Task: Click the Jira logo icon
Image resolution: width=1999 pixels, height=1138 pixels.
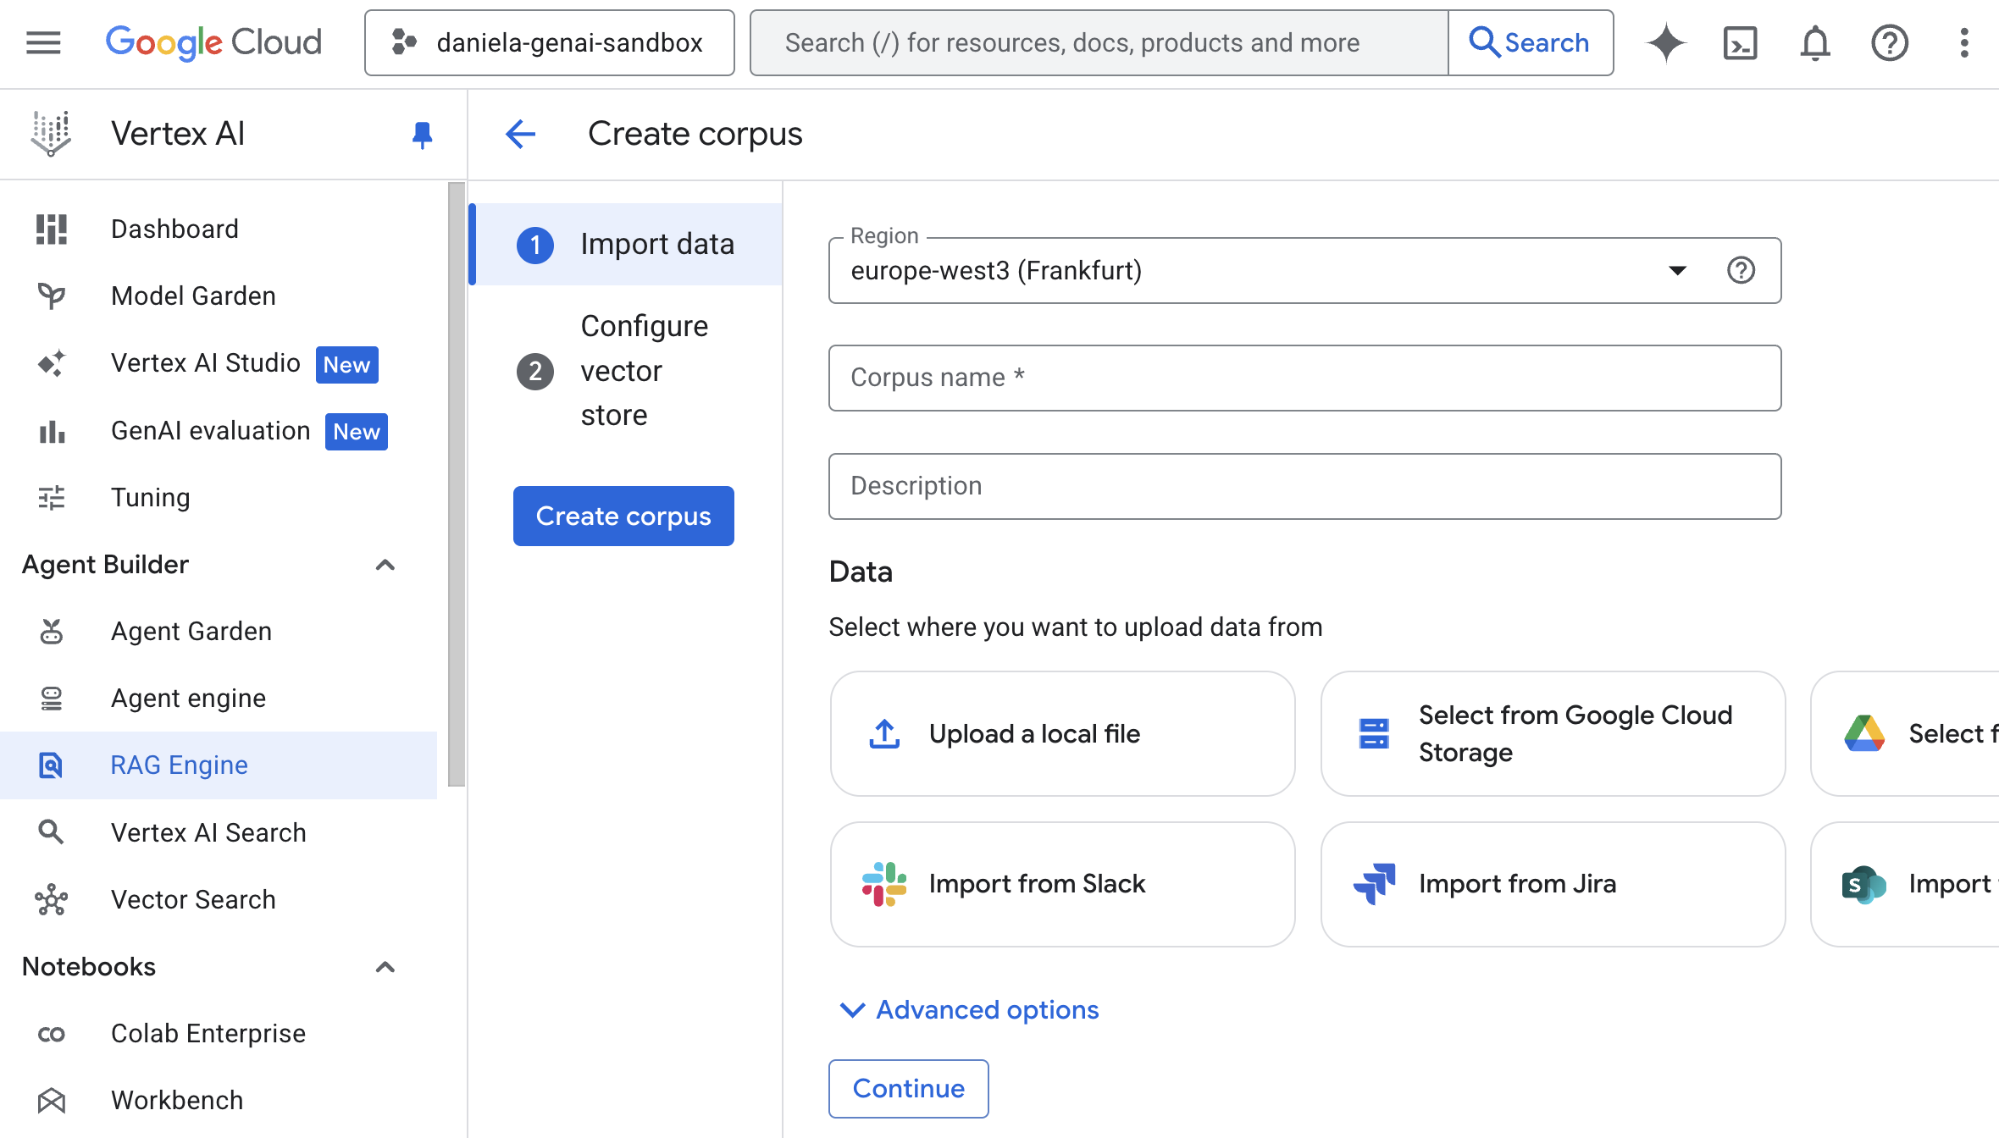Action: (1374, 884)
